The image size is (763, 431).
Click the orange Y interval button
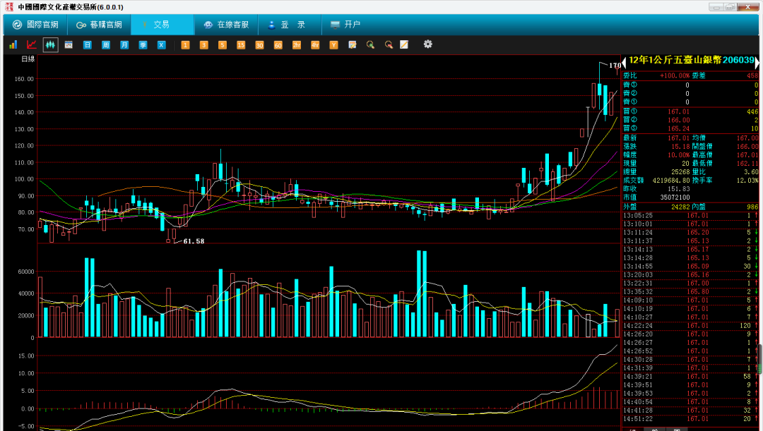pos(333,44)
